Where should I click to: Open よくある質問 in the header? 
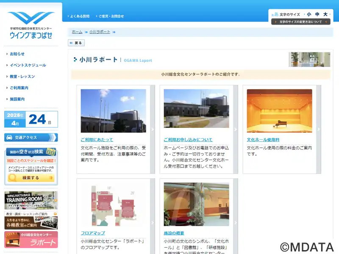pos(80,16)
